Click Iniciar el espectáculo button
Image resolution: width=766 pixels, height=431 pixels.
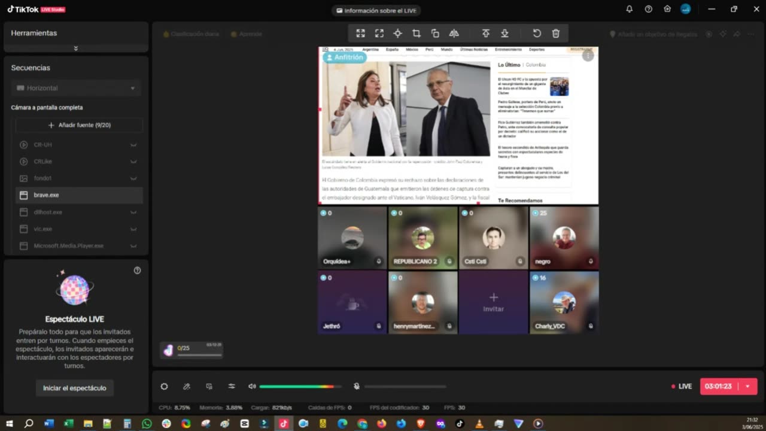click(x=75, y=388)
